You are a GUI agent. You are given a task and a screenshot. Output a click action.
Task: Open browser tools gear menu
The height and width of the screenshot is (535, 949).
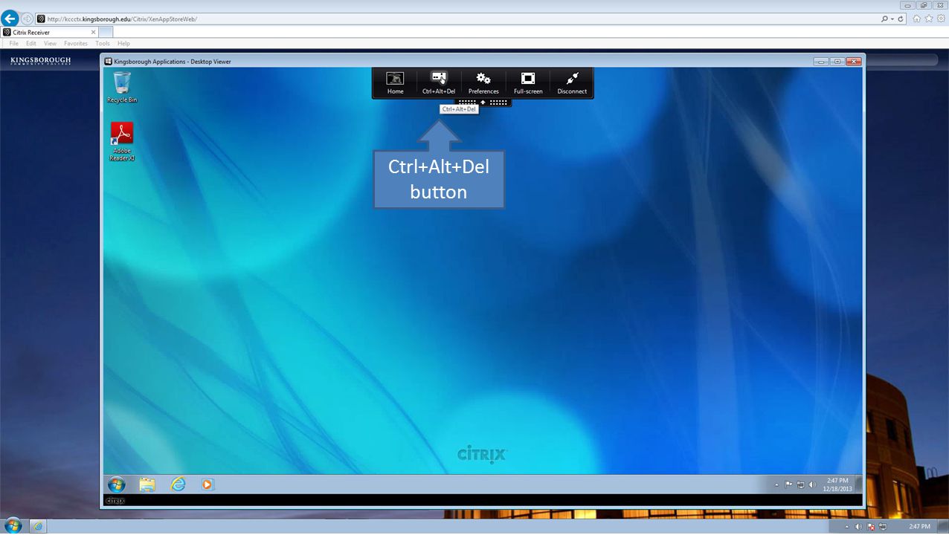coord(940,19)
